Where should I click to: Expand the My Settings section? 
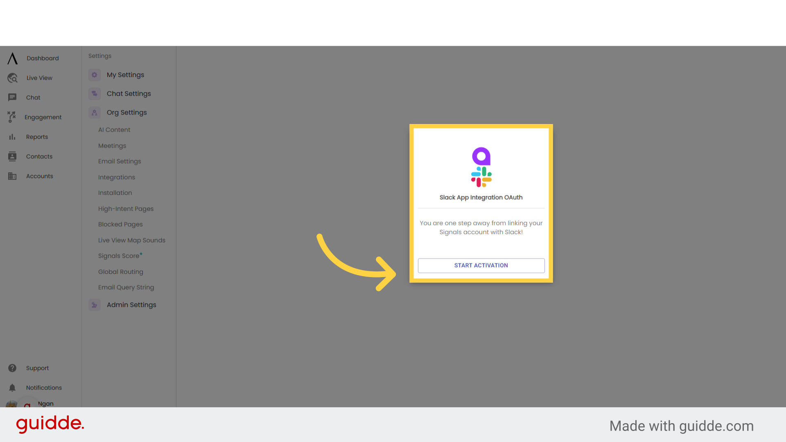pyautogui.click(x=125, y=75)
